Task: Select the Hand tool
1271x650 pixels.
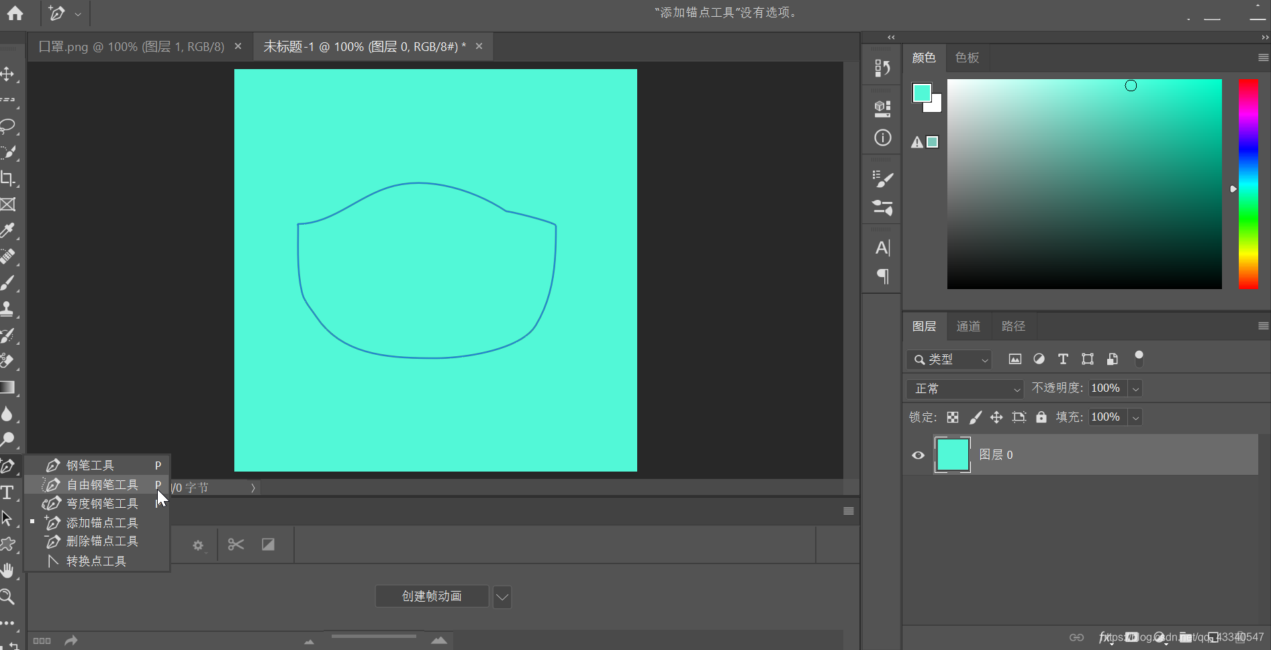Action: click(8, 571)
